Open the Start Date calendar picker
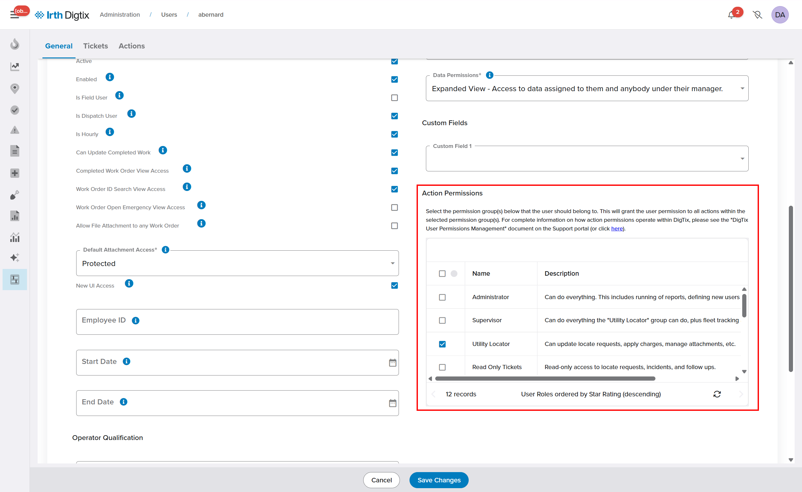 (392, 362)
